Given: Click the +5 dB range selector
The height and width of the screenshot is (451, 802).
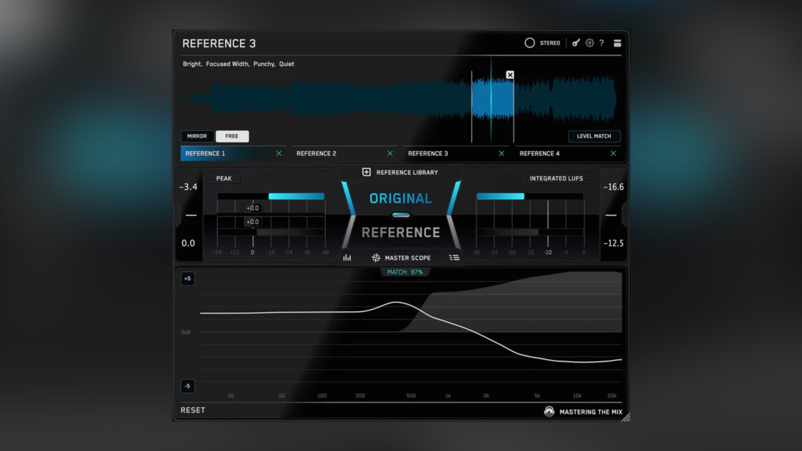Looking at the screenshot, I should 188,279.
